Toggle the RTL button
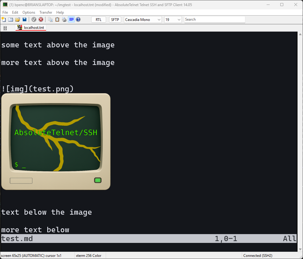Image resolution: width=303 pixels, height=259 pixels. [98, 20]
